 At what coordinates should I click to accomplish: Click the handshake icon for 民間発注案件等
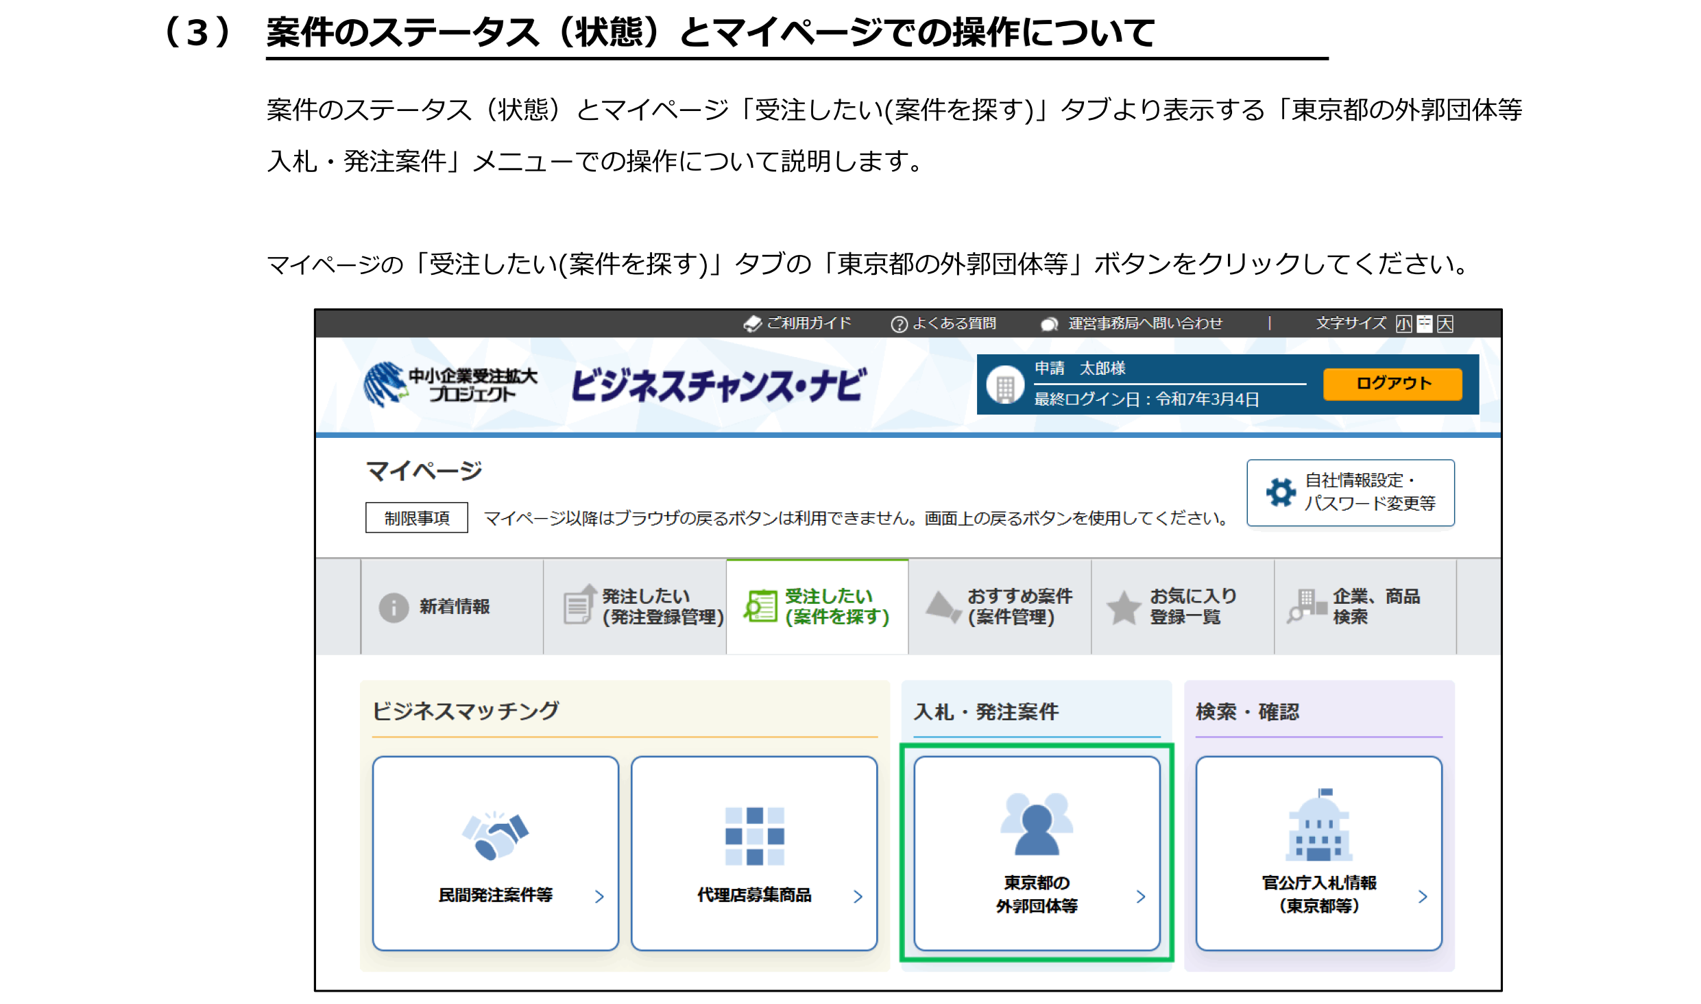(495, 835)
